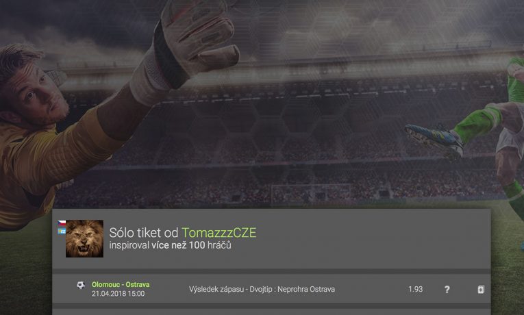
Task: Click the football sport icon
Action: [81, 285]
